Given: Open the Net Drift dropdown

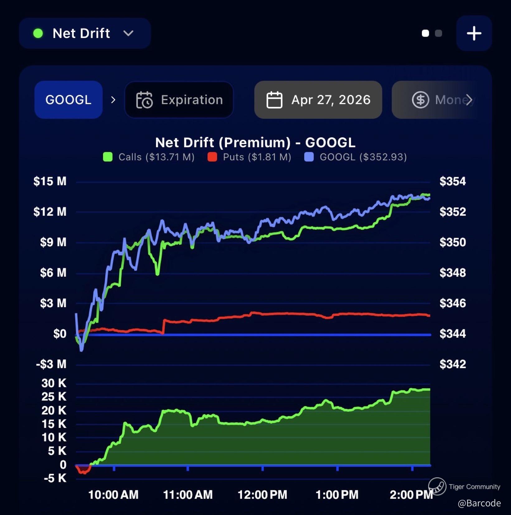Looking at the screenshot, I should click(x=85, y=33).
